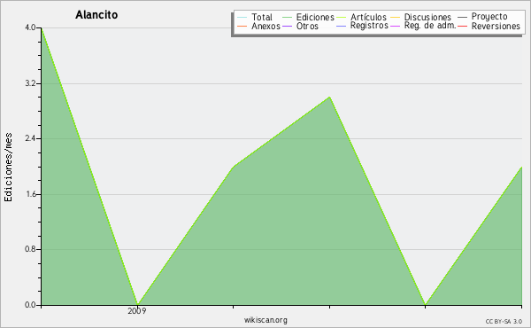Click the 0.0 y-axis value
Viewport: 531px width, 328px height.
coord(30,305)
